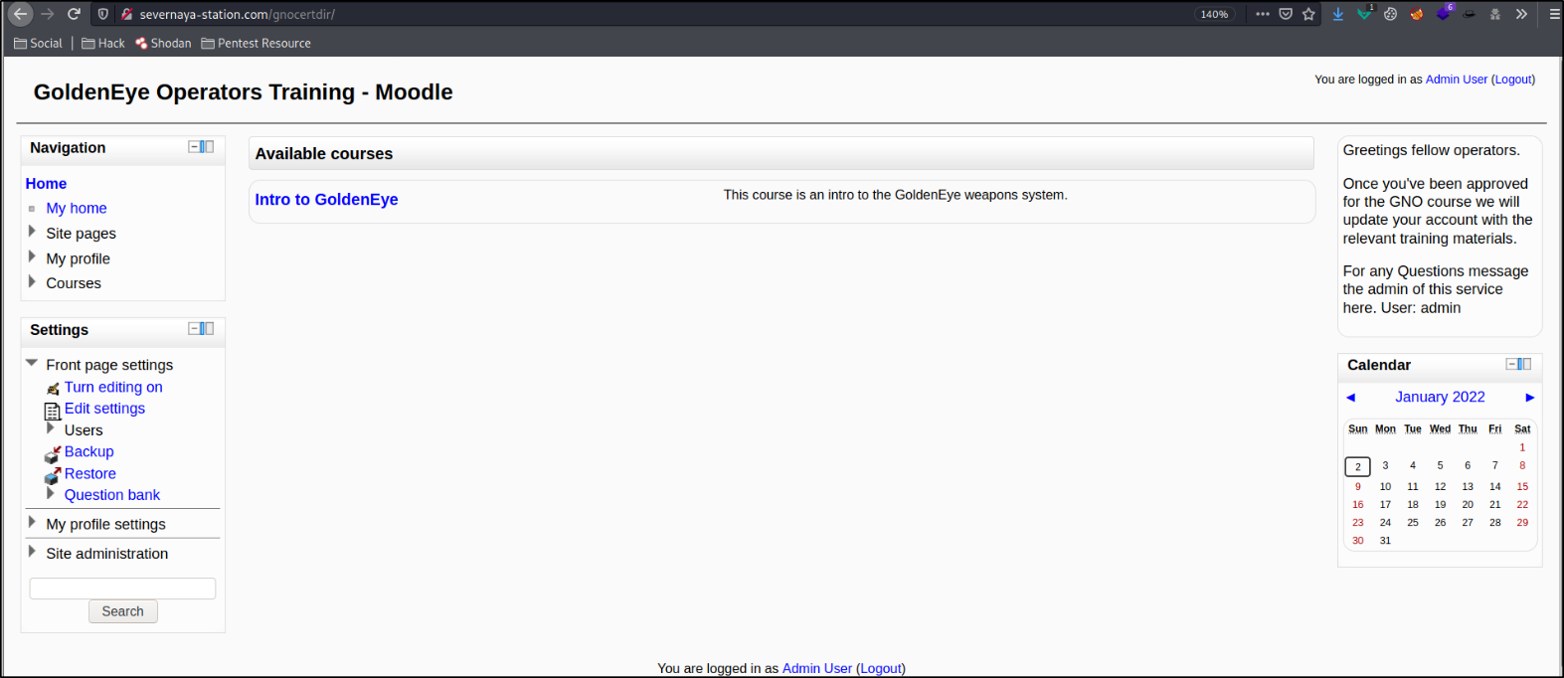Expand the Question bank arrow
Screen dimensions: 1564x678
51,493
